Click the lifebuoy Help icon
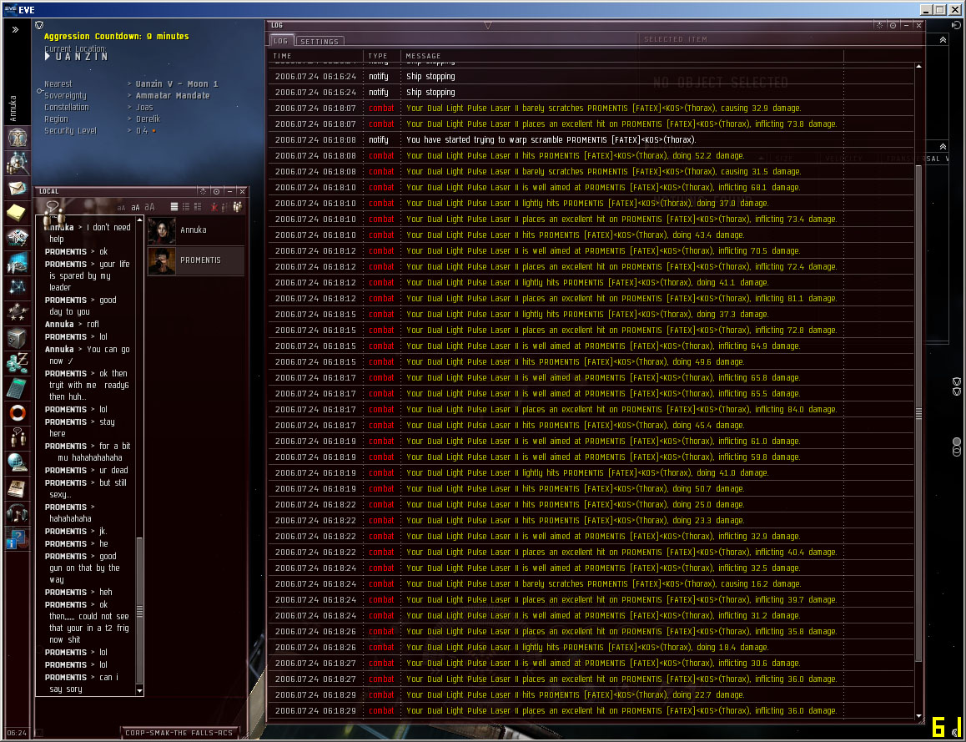 18,412
